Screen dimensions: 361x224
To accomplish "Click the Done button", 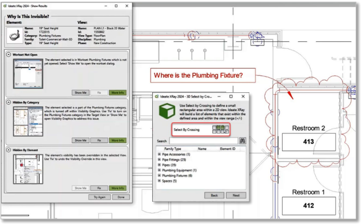I will (121, 197).
